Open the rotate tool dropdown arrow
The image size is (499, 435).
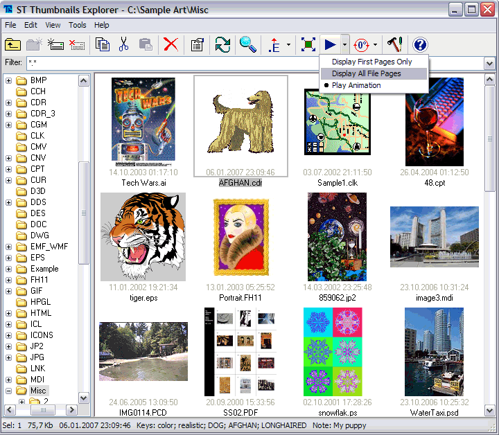[x=375, y=46]
